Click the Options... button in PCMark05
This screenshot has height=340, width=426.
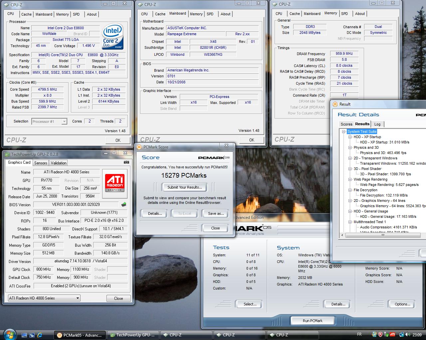coord(402,304)
